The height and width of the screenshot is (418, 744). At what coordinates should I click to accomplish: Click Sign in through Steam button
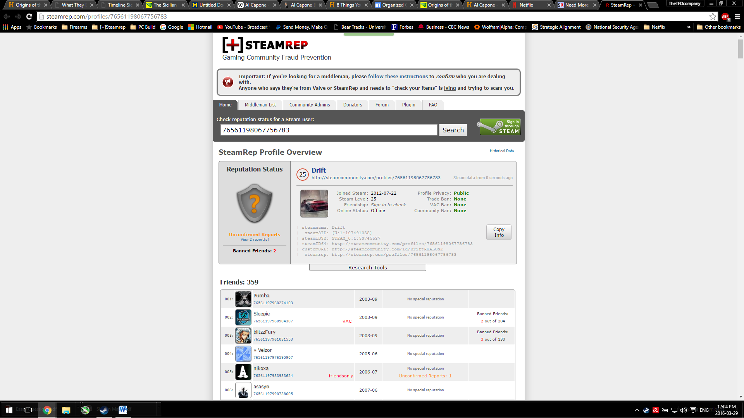pyautogui.click(x=499, y=127)
